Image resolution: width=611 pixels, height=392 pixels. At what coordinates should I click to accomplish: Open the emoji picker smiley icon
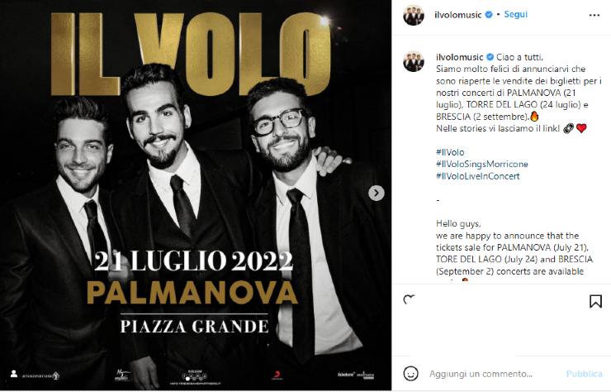point(410,374)
